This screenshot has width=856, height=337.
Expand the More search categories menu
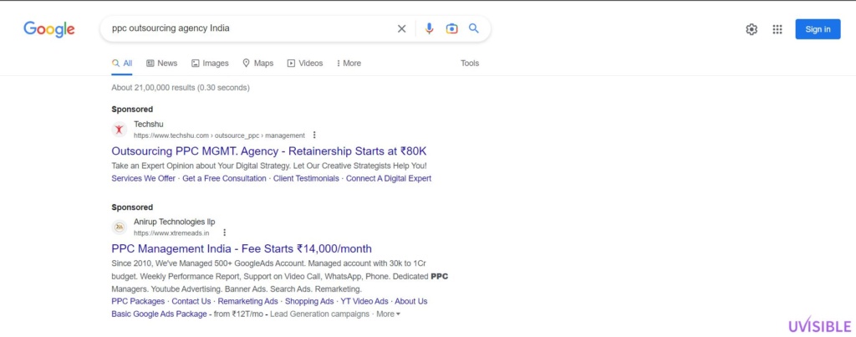[349, 64]
